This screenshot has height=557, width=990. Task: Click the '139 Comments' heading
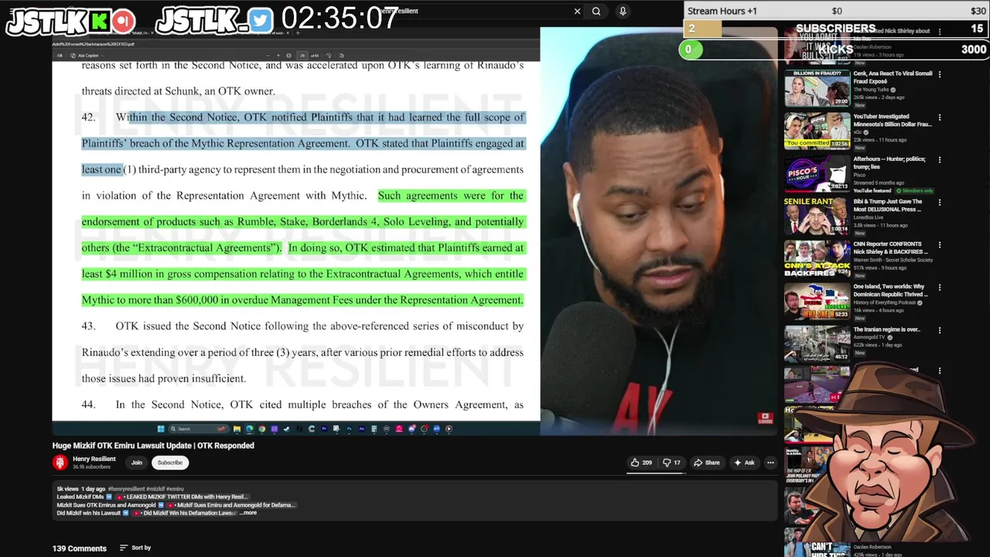point(80,548)
